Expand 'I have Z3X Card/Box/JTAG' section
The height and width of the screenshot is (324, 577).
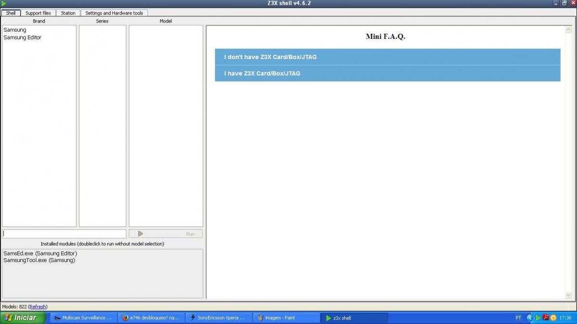388,73
